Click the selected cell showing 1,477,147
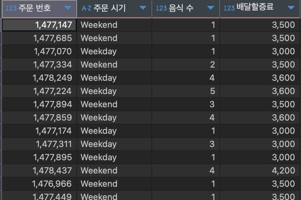 39,25
